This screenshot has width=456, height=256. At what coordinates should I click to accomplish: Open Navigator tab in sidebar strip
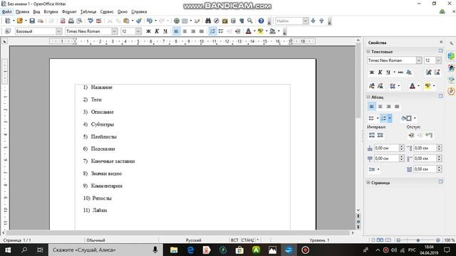click(451, 91)
